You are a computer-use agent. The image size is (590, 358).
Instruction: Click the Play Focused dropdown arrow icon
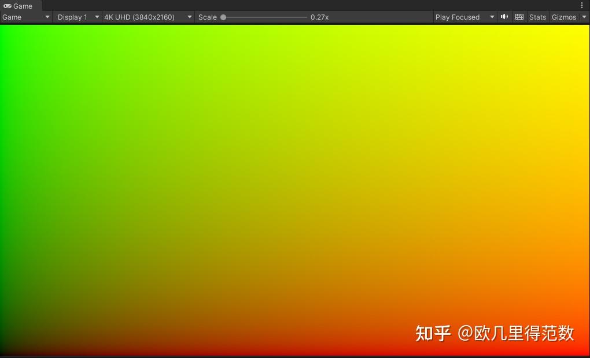point(492,17)
